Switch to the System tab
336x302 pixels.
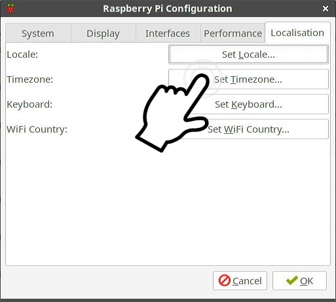(x=38, y=33)
